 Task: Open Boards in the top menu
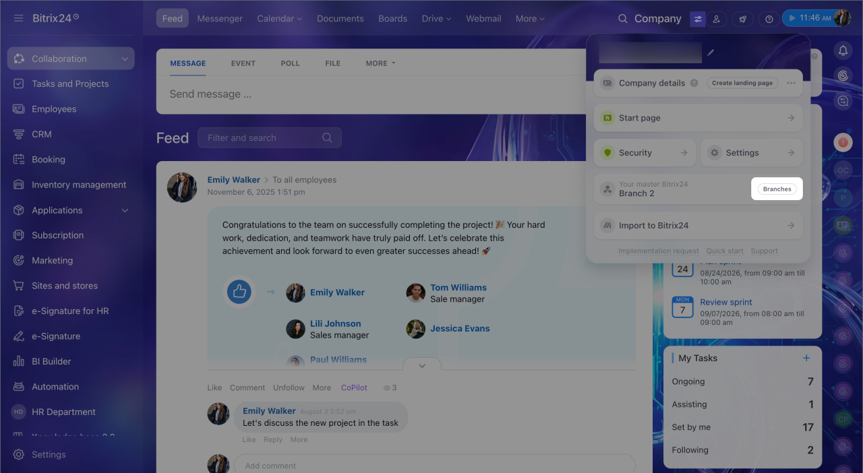tap(392, 18)
